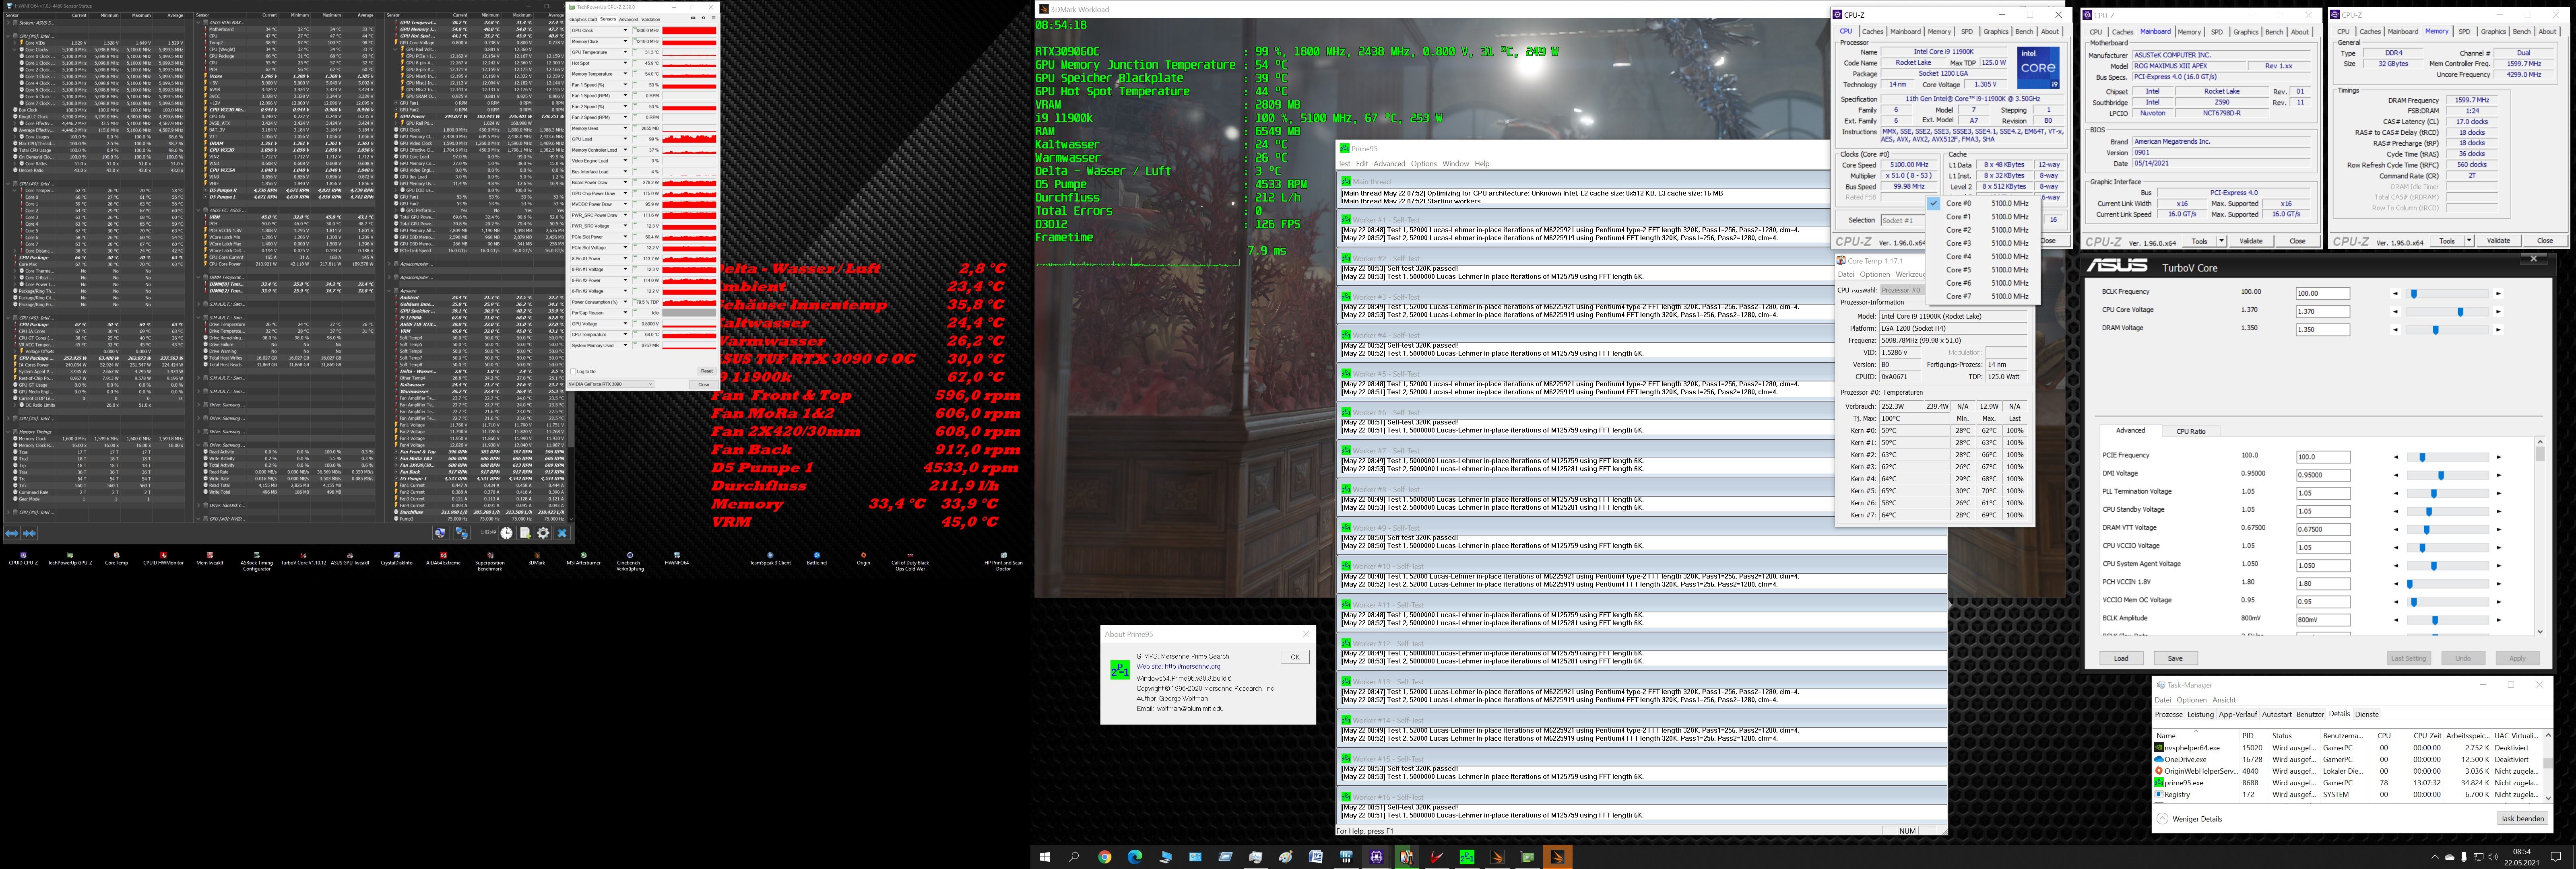The height and width of the screenshot is (869, 2576).
Task: Open Memory Clock sensor dropdown in GPU-Z
Action: (626, 42)
